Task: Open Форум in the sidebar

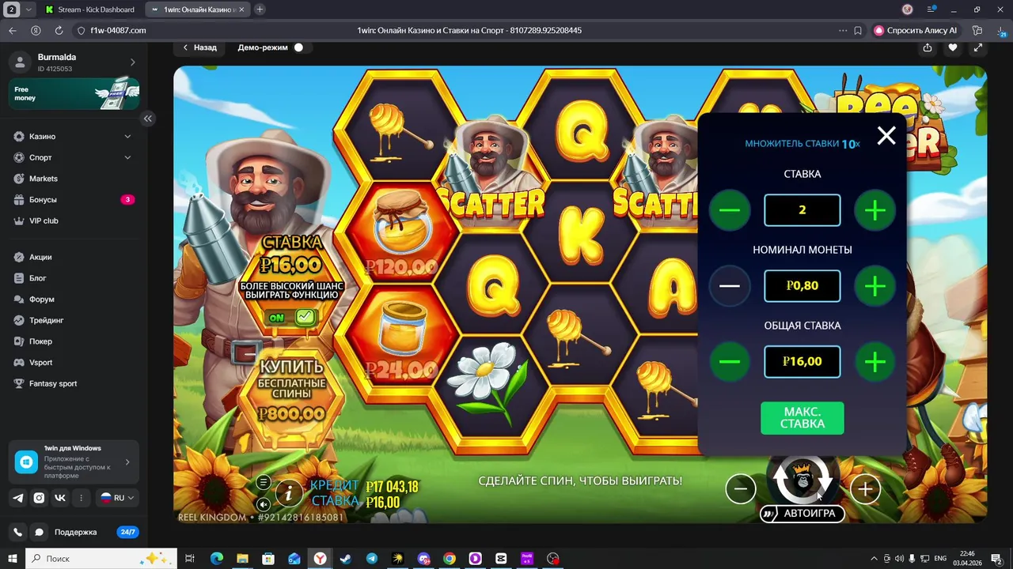Action: [x=74, y=299]
